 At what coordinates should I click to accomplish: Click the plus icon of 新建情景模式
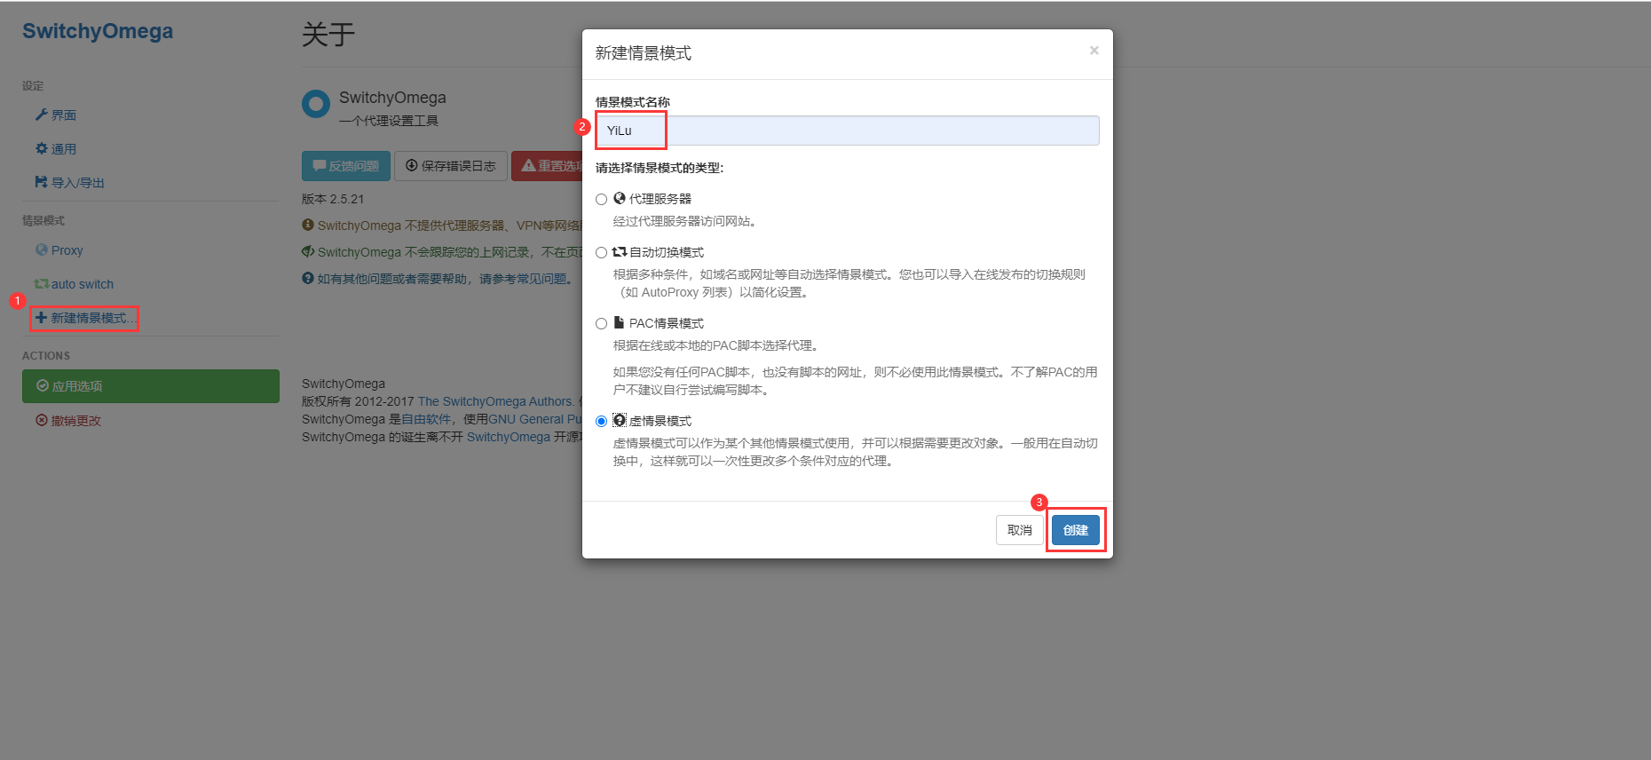(x=41, y=317)
